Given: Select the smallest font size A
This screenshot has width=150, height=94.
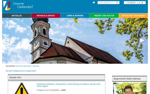Looking at the screenshot, I should (137, 3).
